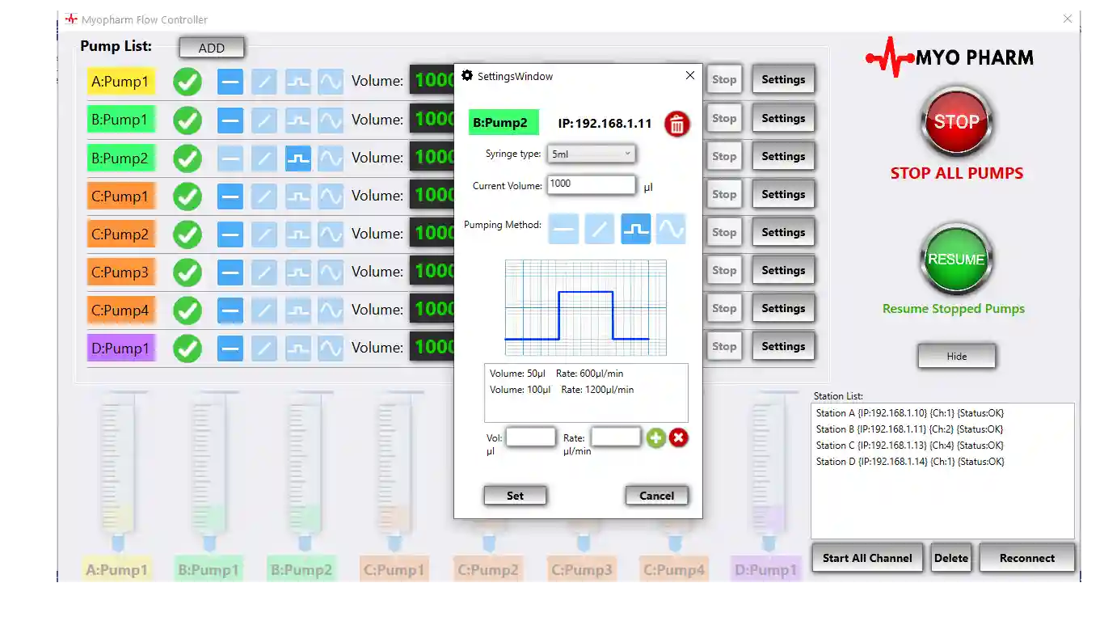Choose pulse mode for C:Pump1 row
The image size is (1104, 621).
(298, 196)
